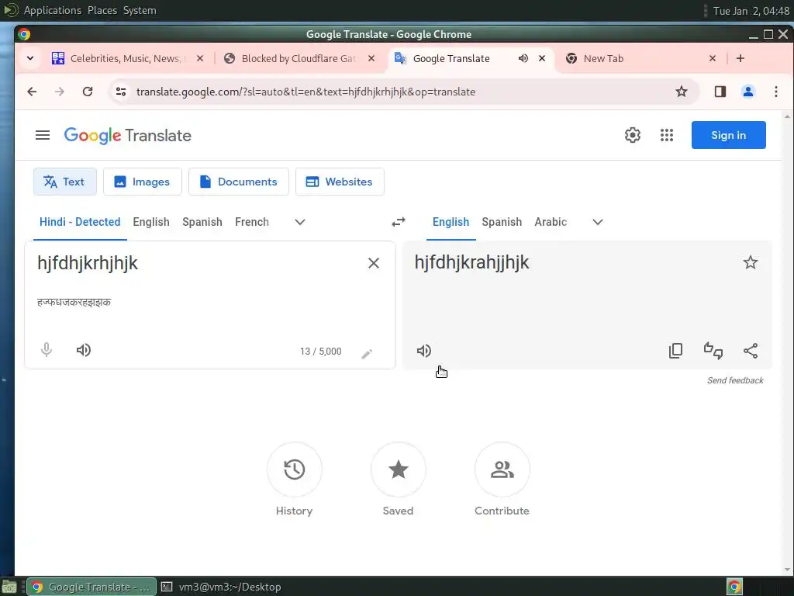
Task: Select French as source language
Action: tap(252, 222)
